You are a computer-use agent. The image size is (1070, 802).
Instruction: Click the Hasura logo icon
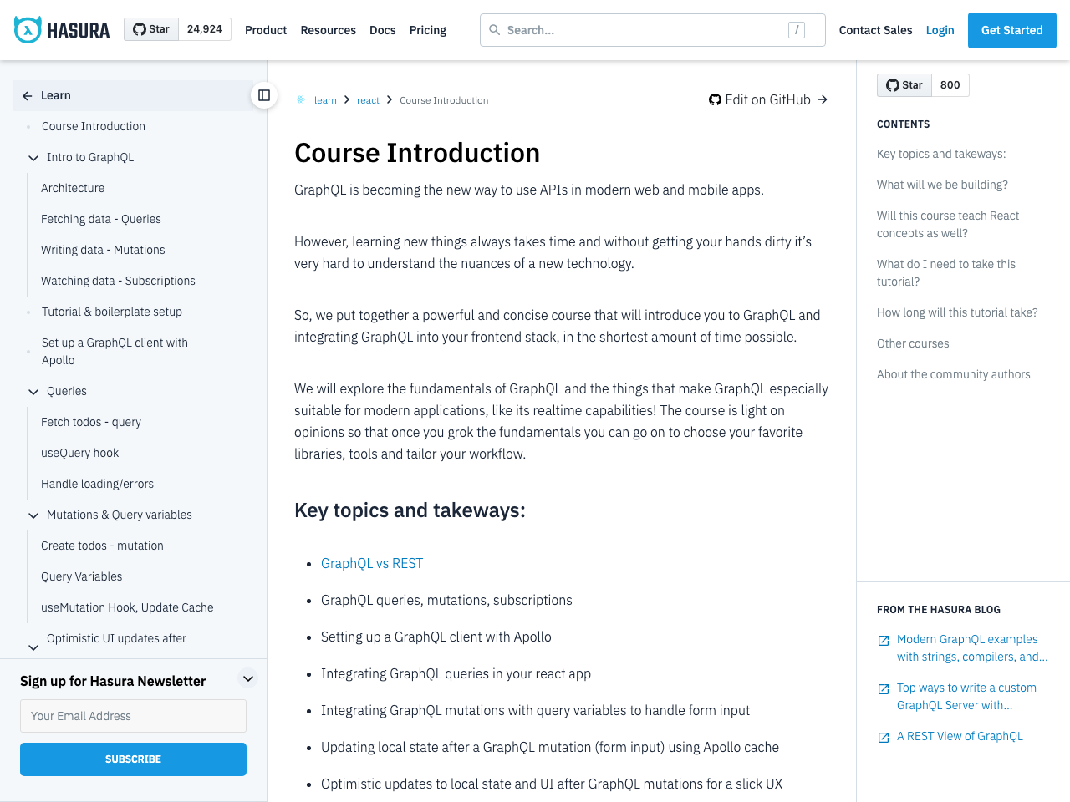(27, 29)
